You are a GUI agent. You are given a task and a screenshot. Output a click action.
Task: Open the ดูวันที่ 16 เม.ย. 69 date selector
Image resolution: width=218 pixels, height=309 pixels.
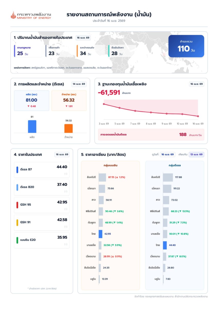click(168, 154)
